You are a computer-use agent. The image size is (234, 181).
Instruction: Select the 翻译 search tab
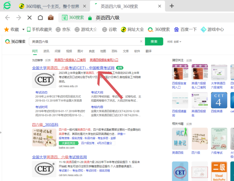[x=149, y=51]
